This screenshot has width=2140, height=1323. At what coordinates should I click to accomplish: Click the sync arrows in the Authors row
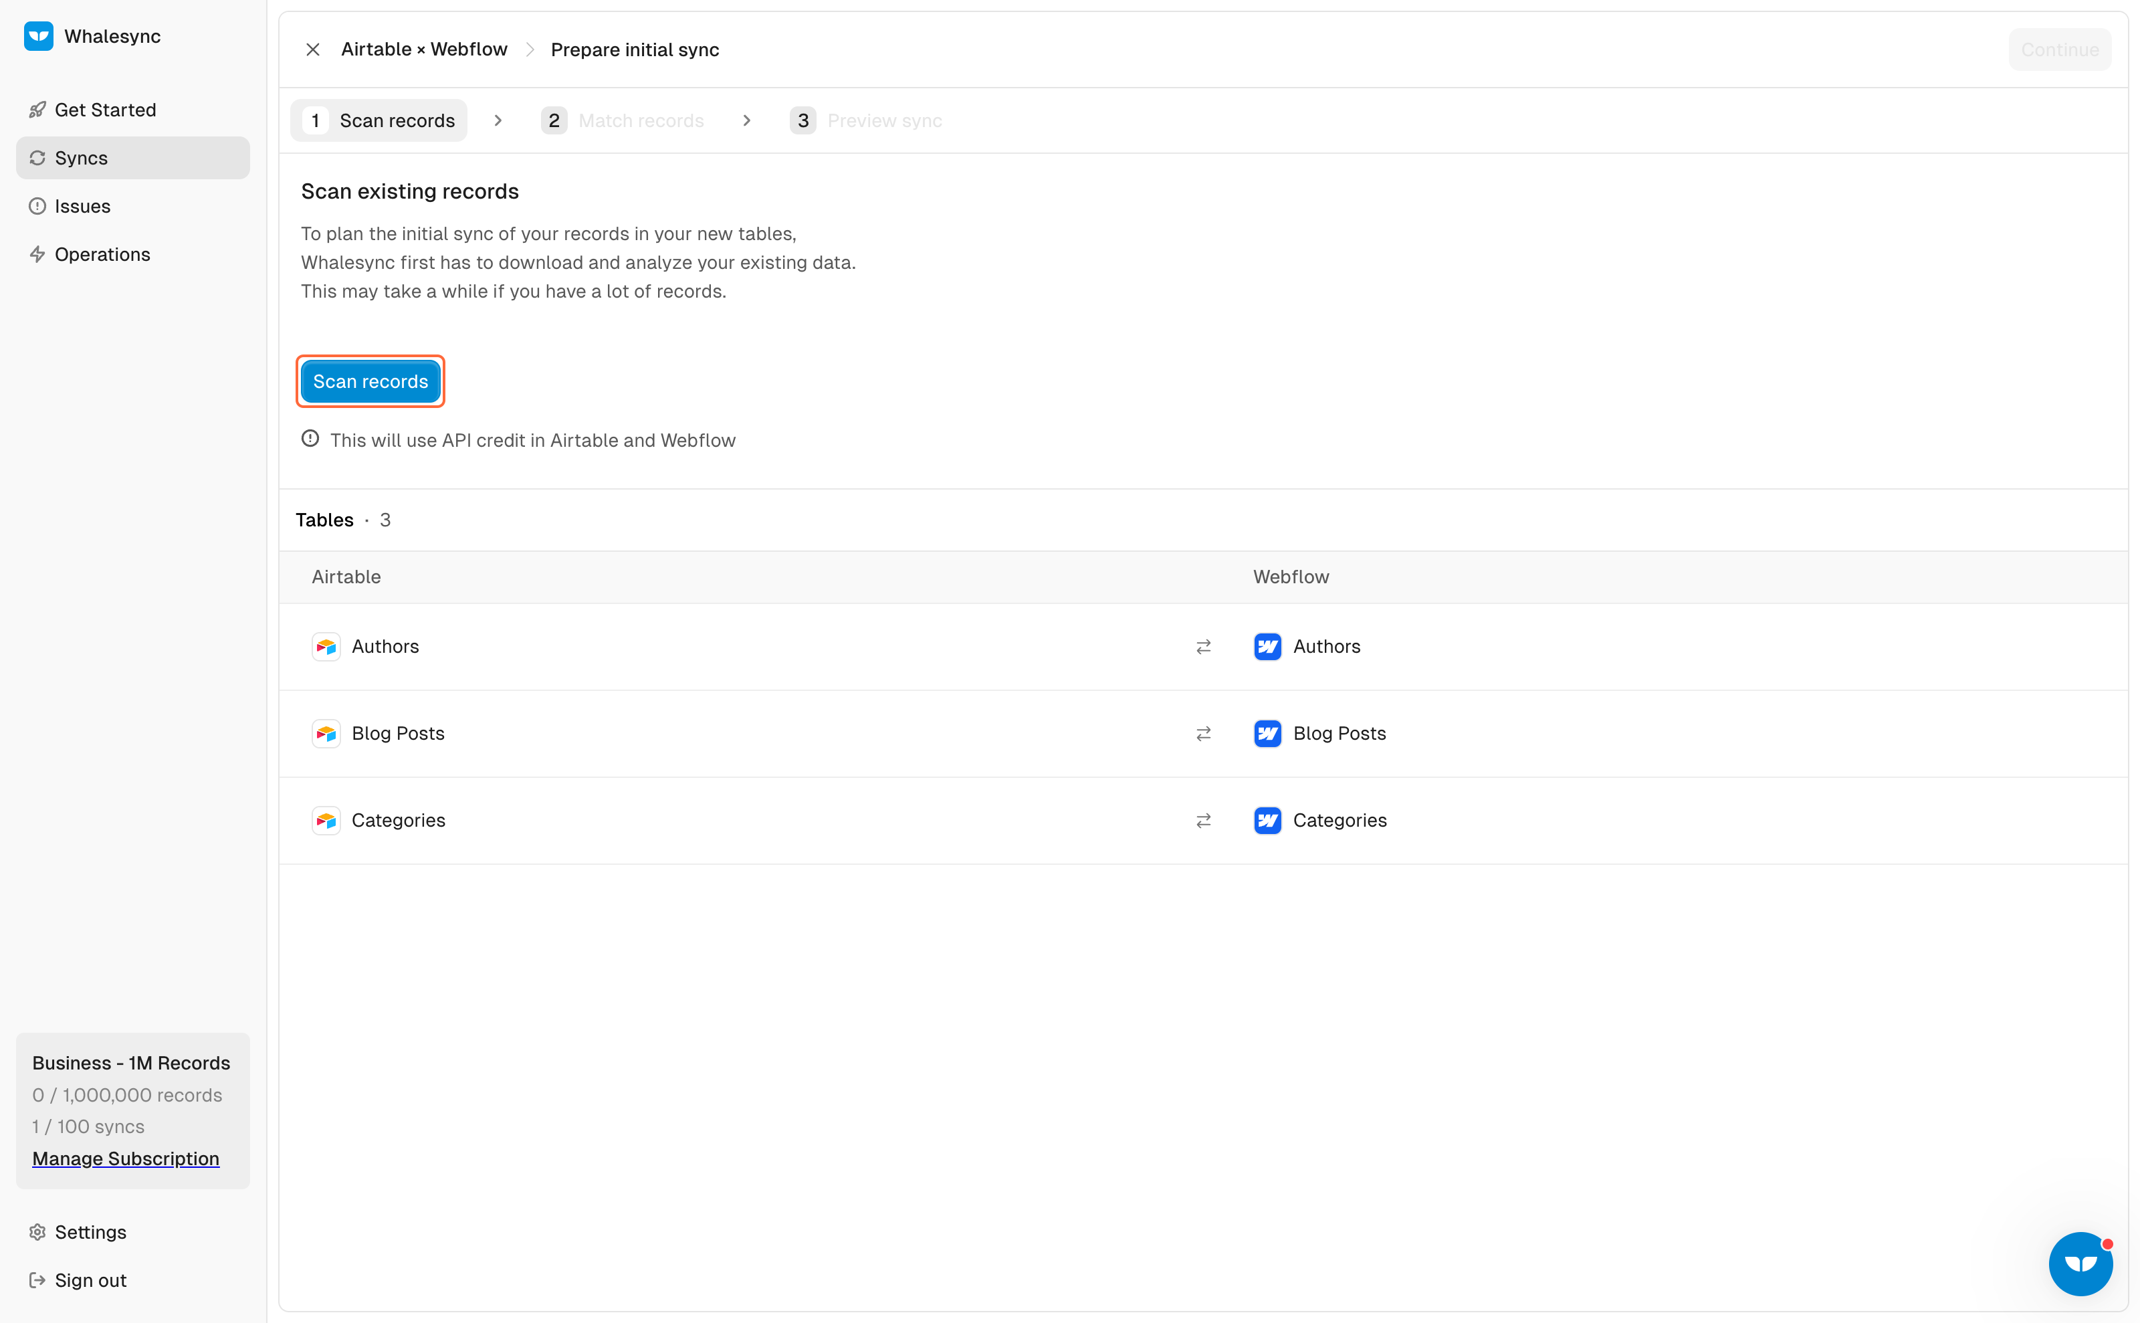pos(1203,647)
